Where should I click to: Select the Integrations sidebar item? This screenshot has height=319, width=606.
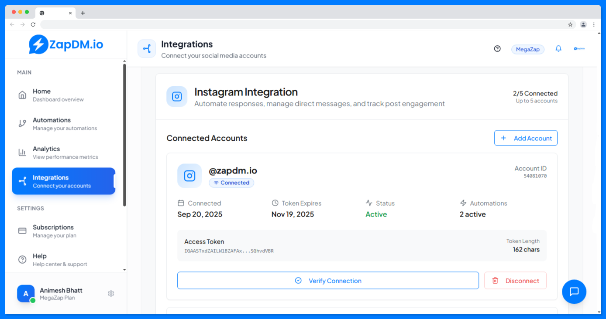(64, 181)
